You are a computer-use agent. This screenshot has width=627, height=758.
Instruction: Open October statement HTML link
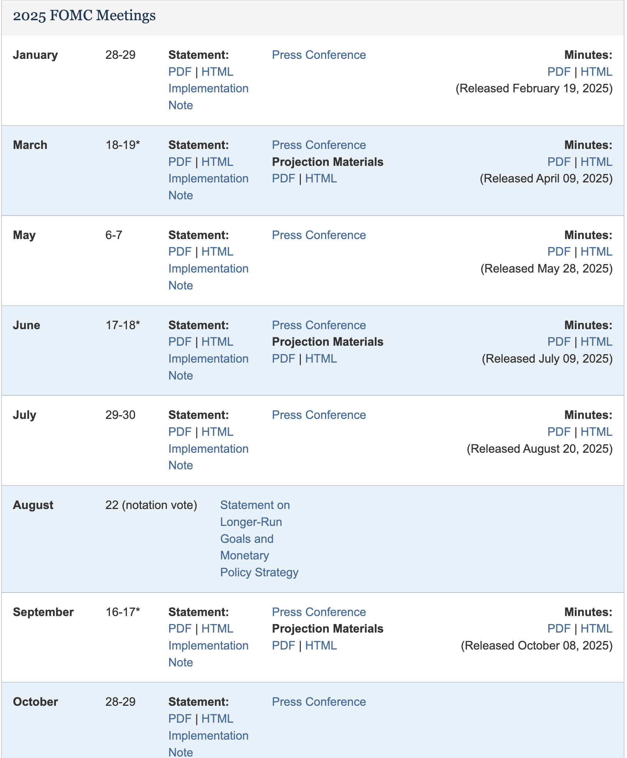(x=217, y=719)
